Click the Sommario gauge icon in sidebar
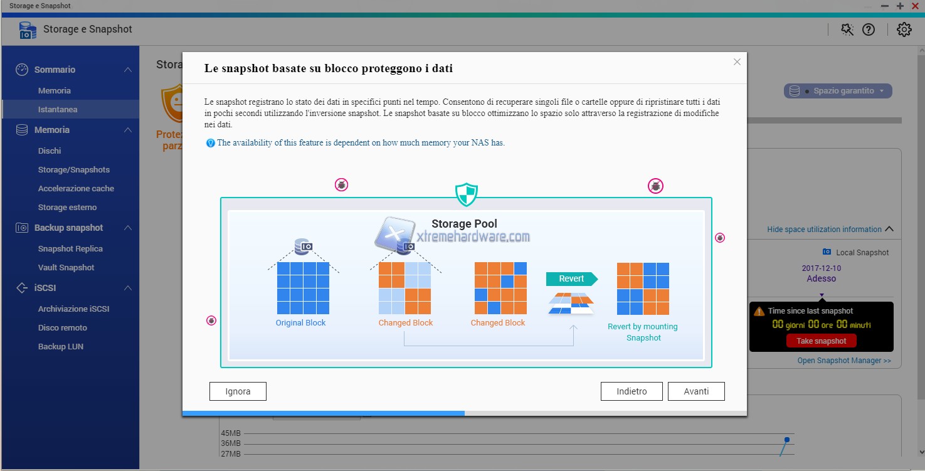 coord(22,70)
